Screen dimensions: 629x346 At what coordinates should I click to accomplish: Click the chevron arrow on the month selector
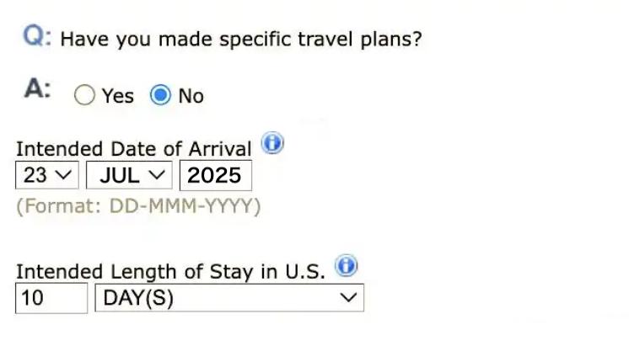pos(156,175)
